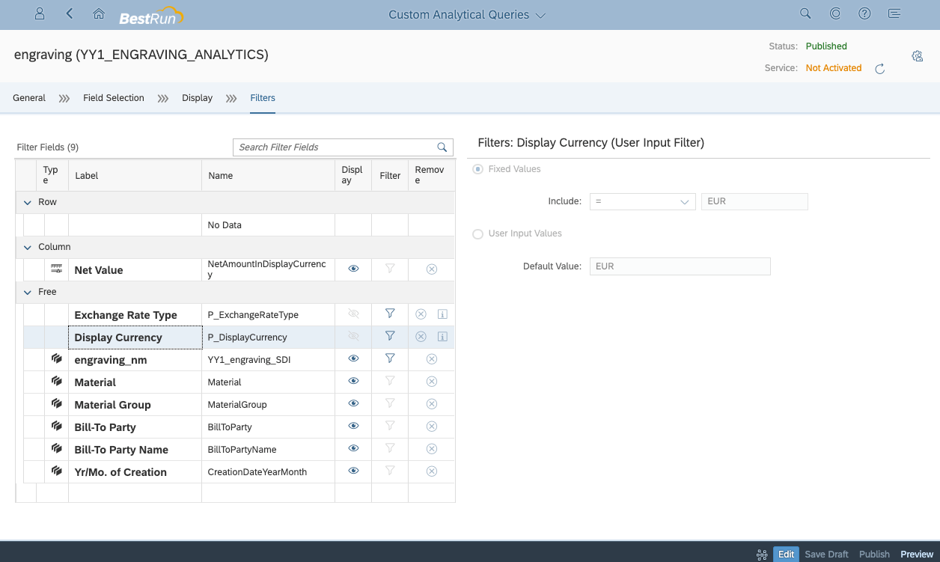Collapse the Row section header
Image resolution: width=940 pixels, height=562 pixels.
(27, 202)
